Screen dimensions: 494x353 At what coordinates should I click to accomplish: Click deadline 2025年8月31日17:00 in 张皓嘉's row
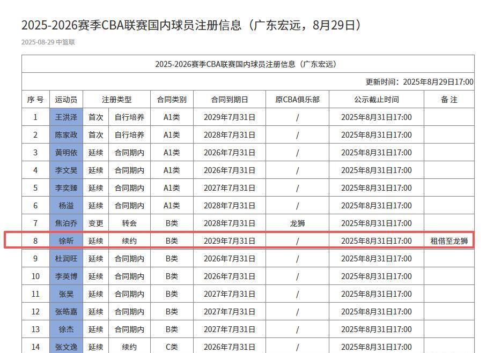tap(377, 311)
